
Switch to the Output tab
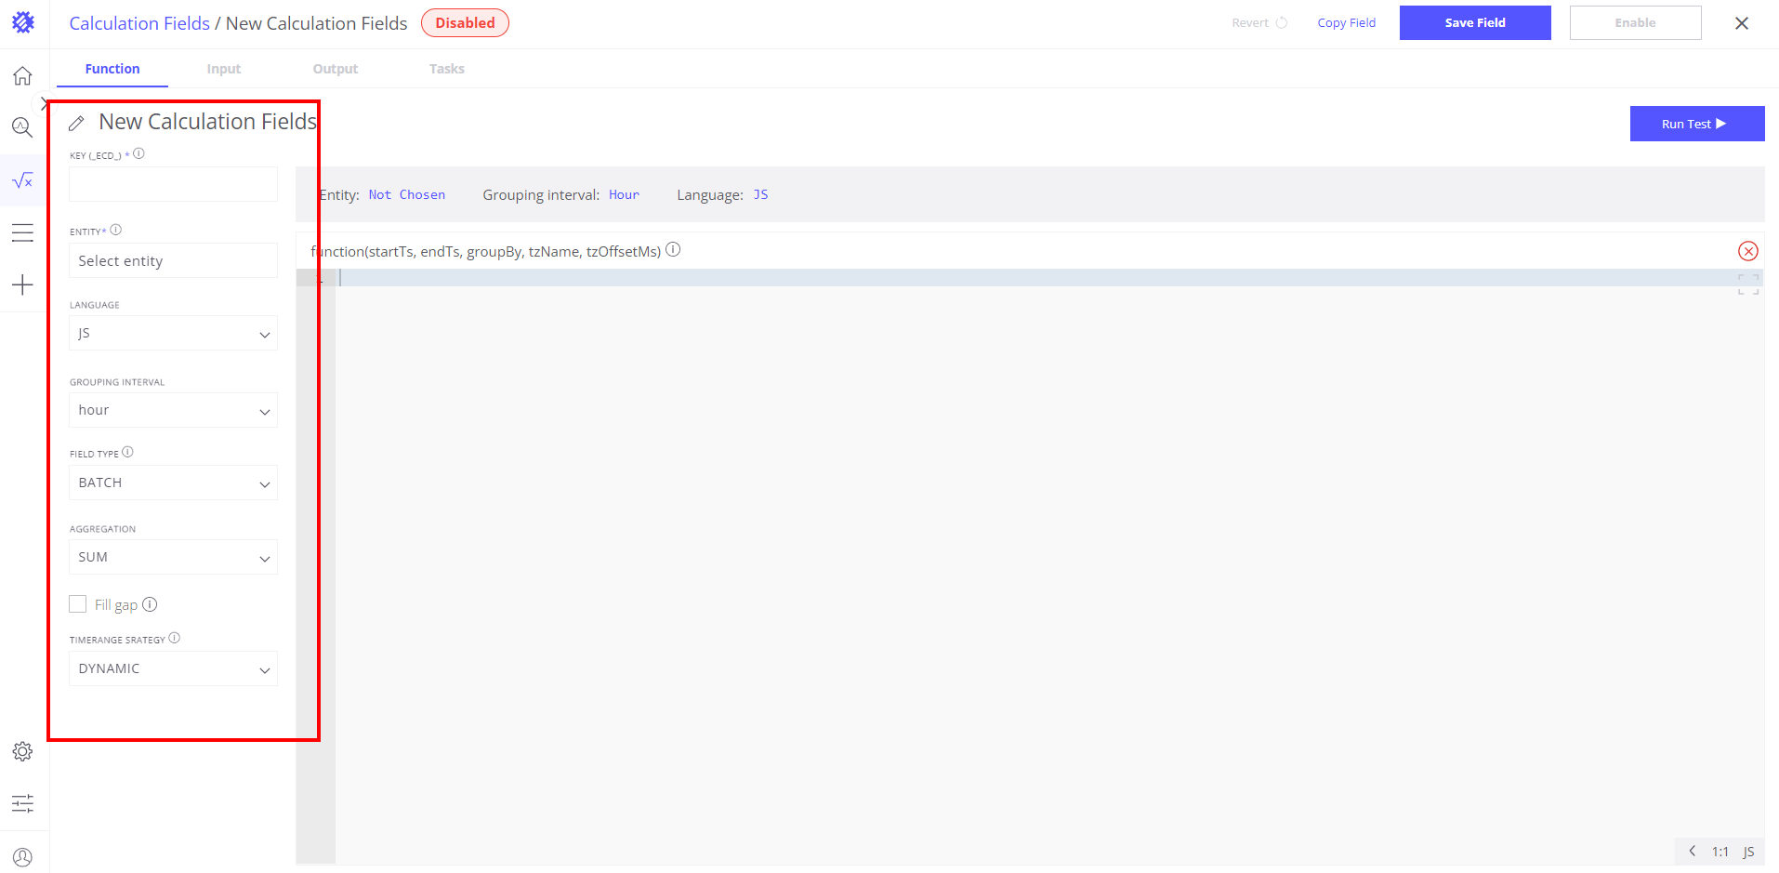335,69
